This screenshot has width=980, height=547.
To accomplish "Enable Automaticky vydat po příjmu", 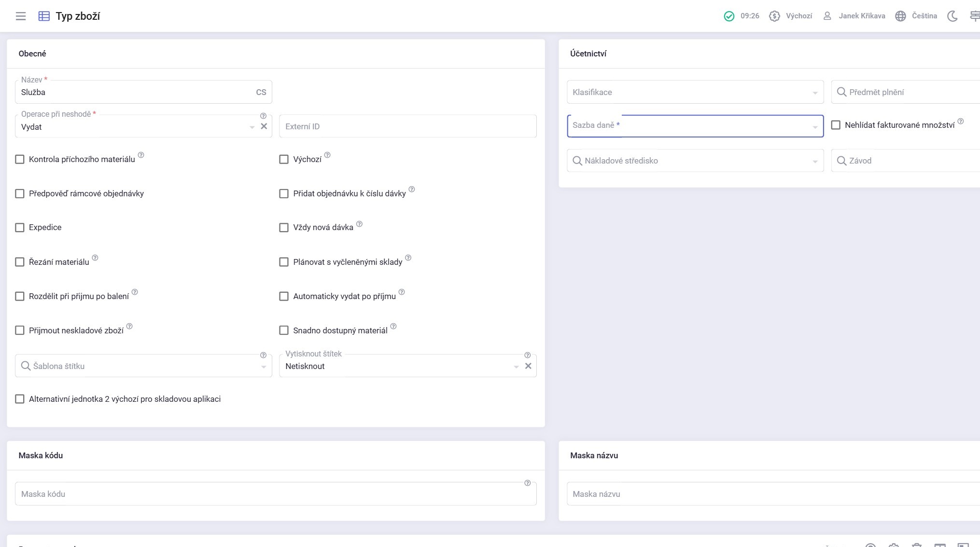I will tap(284, 296).
